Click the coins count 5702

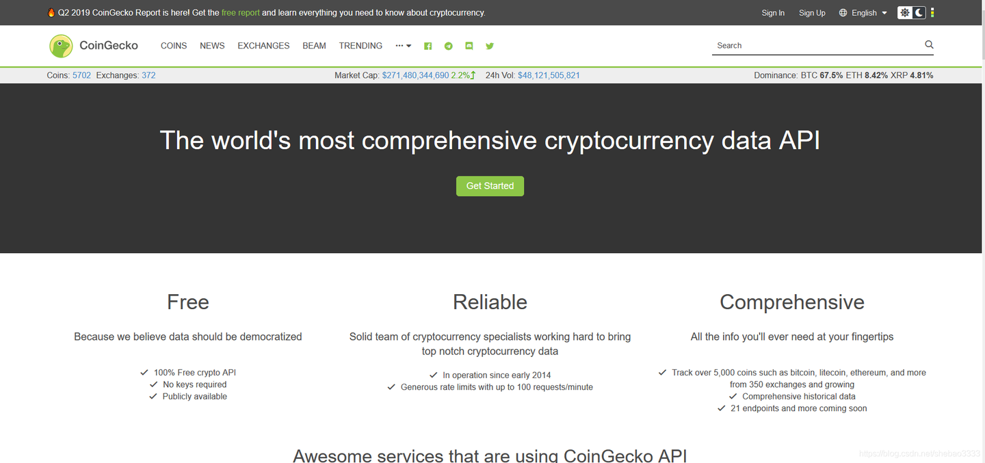click(81, 75)
